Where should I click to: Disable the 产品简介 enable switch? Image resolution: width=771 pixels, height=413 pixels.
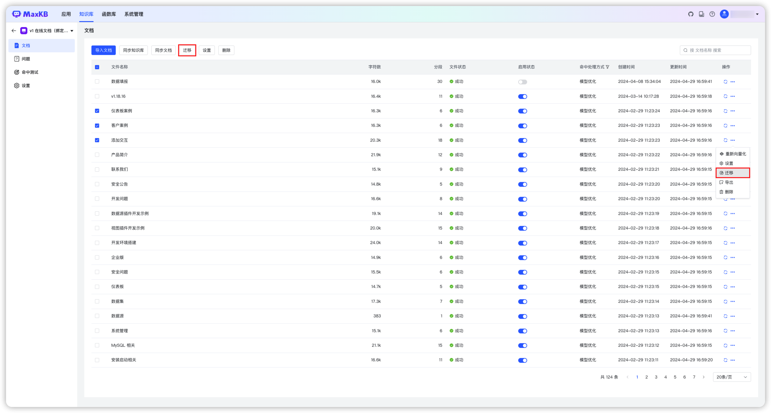pos(522,155)
